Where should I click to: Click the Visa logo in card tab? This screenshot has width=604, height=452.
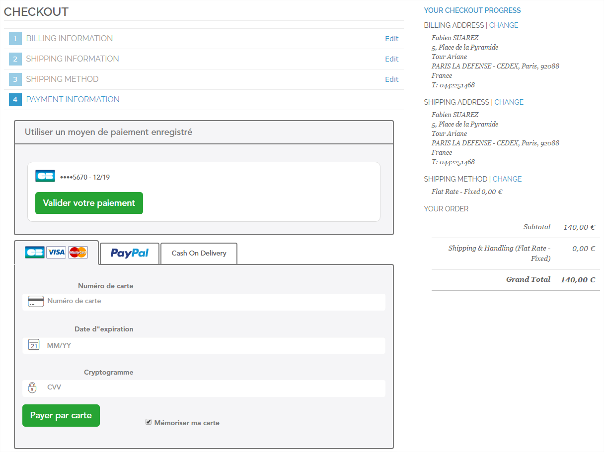click(56, 253)
